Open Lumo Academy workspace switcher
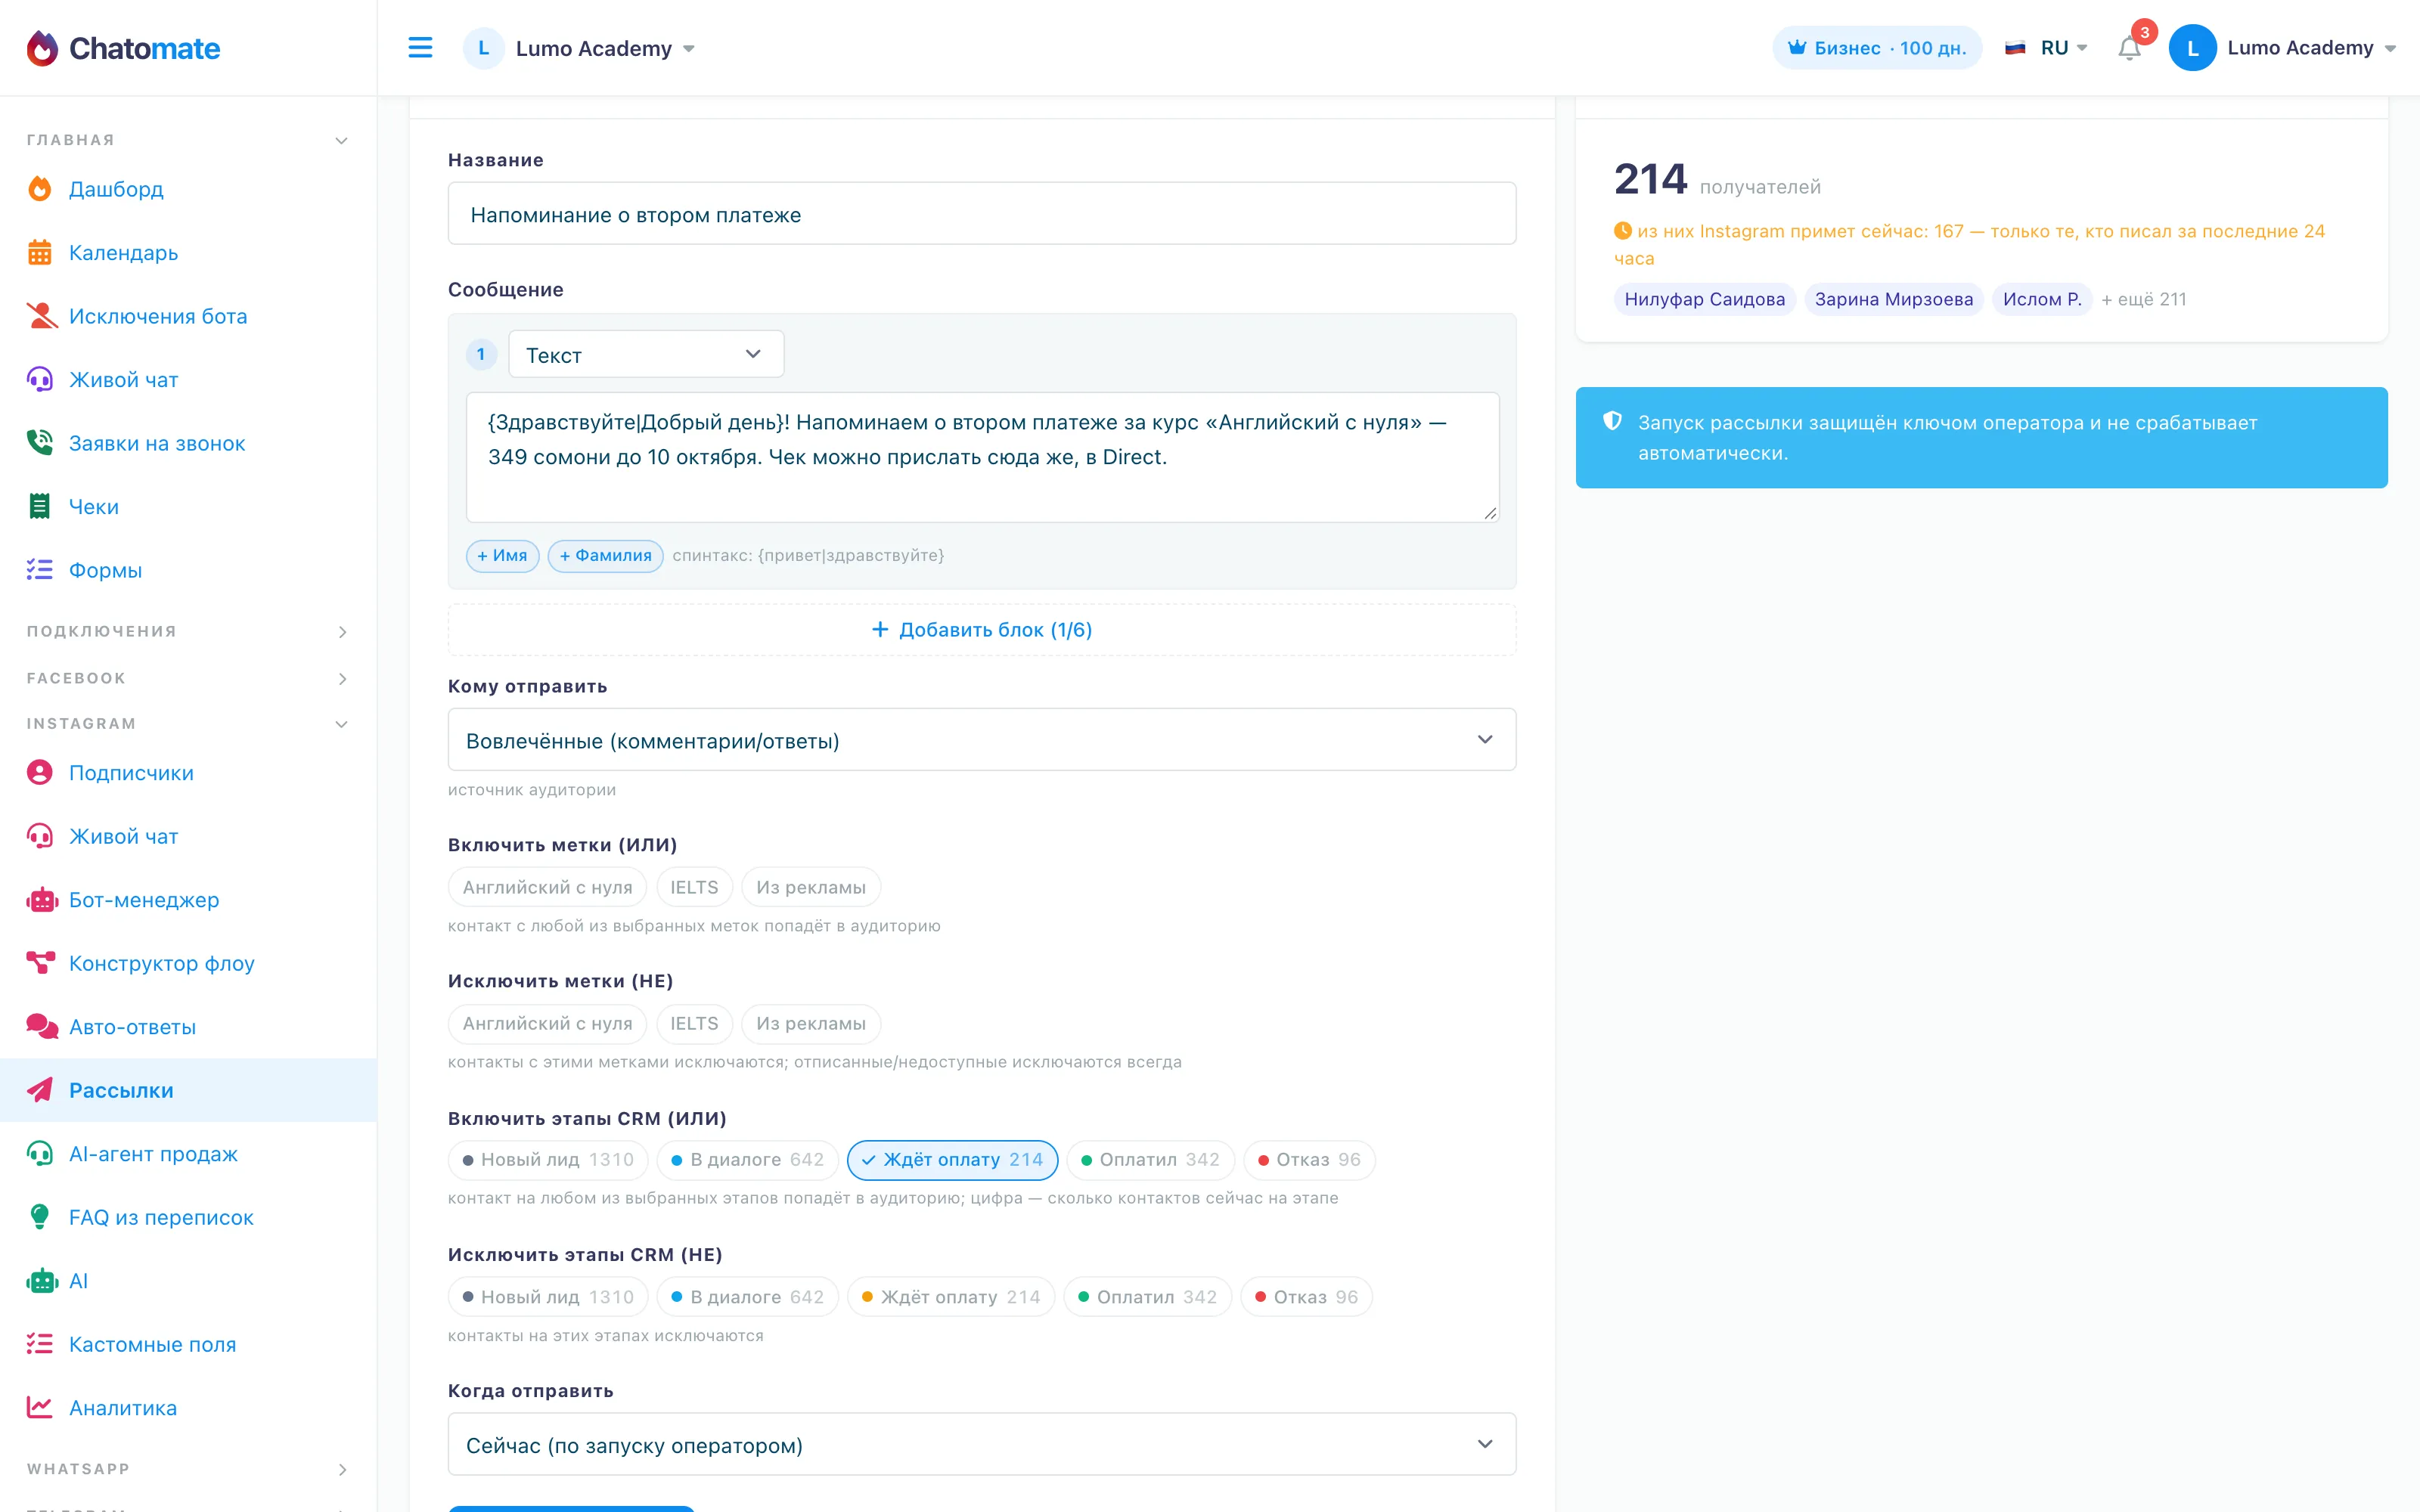The image size is (2420, 1512). (580, 48)
